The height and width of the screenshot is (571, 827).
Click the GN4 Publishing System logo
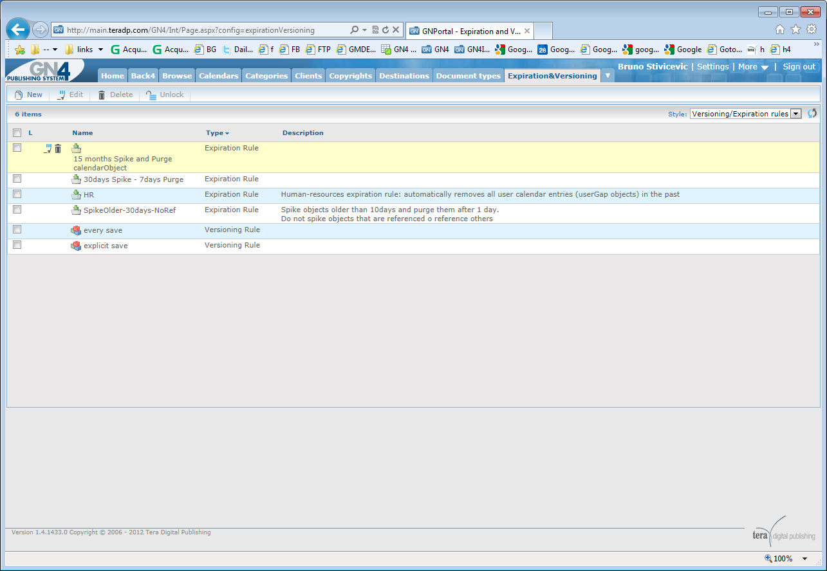click(44, 71)
